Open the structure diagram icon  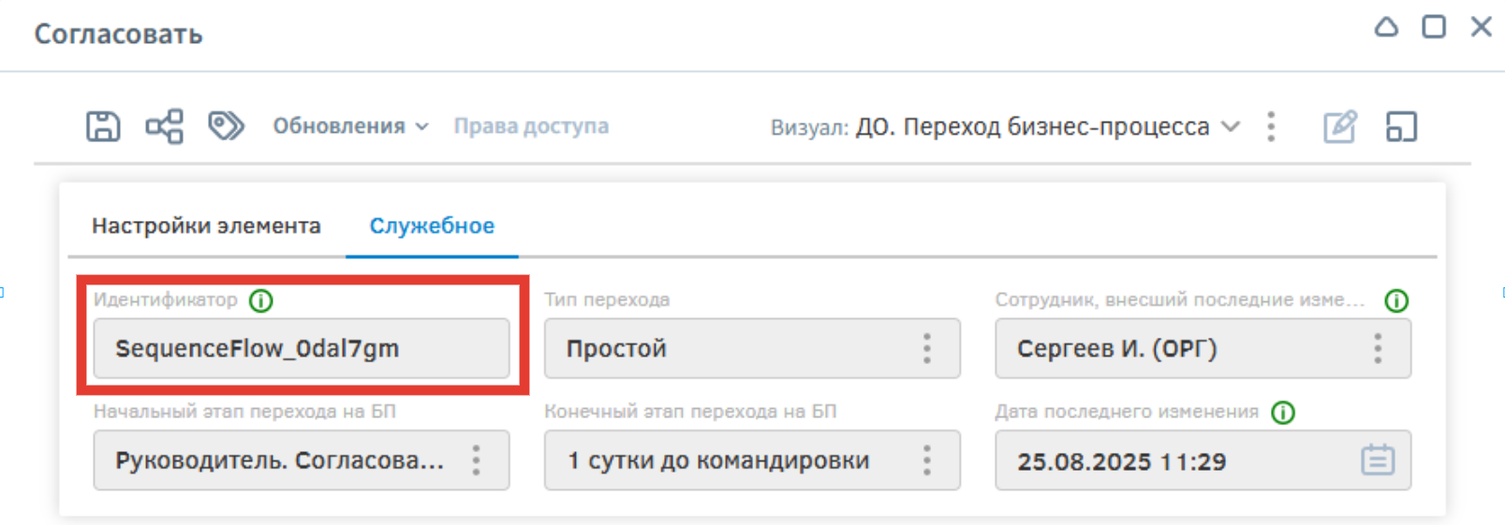click(x=164, y=126)
